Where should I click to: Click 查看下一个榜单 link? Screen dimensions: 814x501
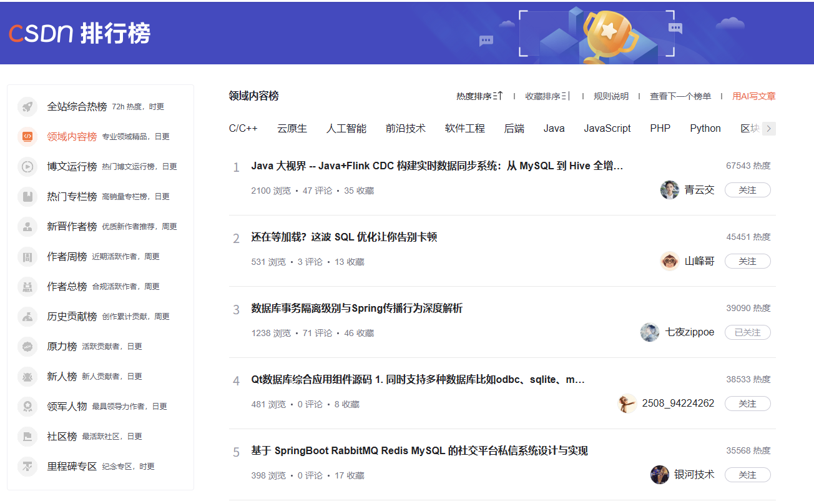(x=680, y=96)
